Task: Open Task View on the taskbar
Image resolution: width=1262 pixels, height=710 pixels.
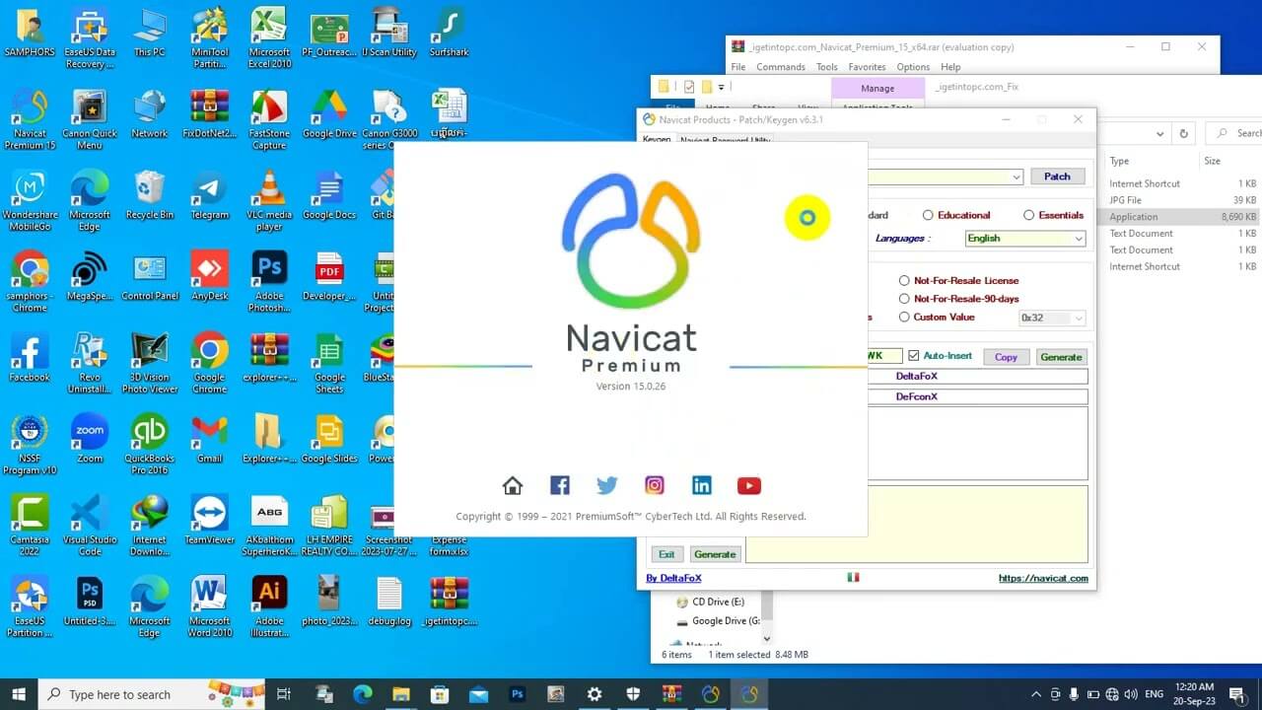Action: tap(284, 694)
